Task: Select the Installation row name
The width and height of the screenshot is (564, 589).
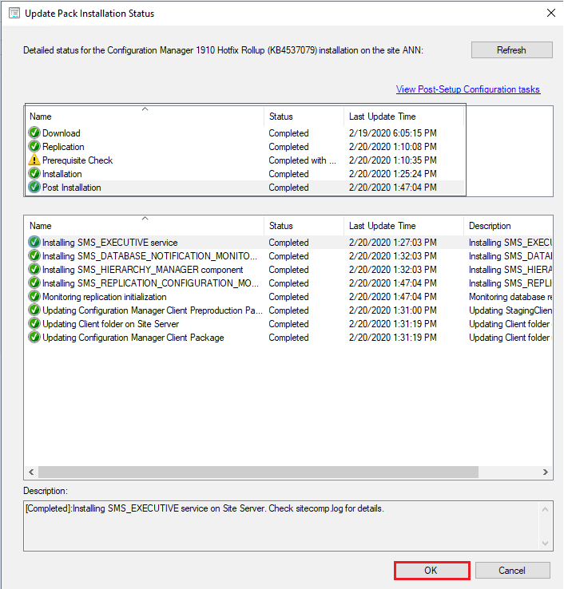Action: coord(62,174)
